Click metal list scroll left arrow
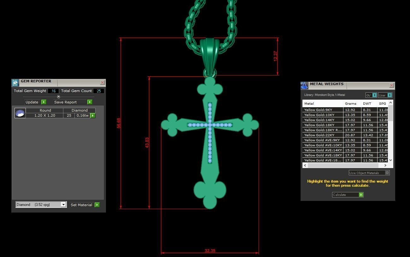 point(305,165)
